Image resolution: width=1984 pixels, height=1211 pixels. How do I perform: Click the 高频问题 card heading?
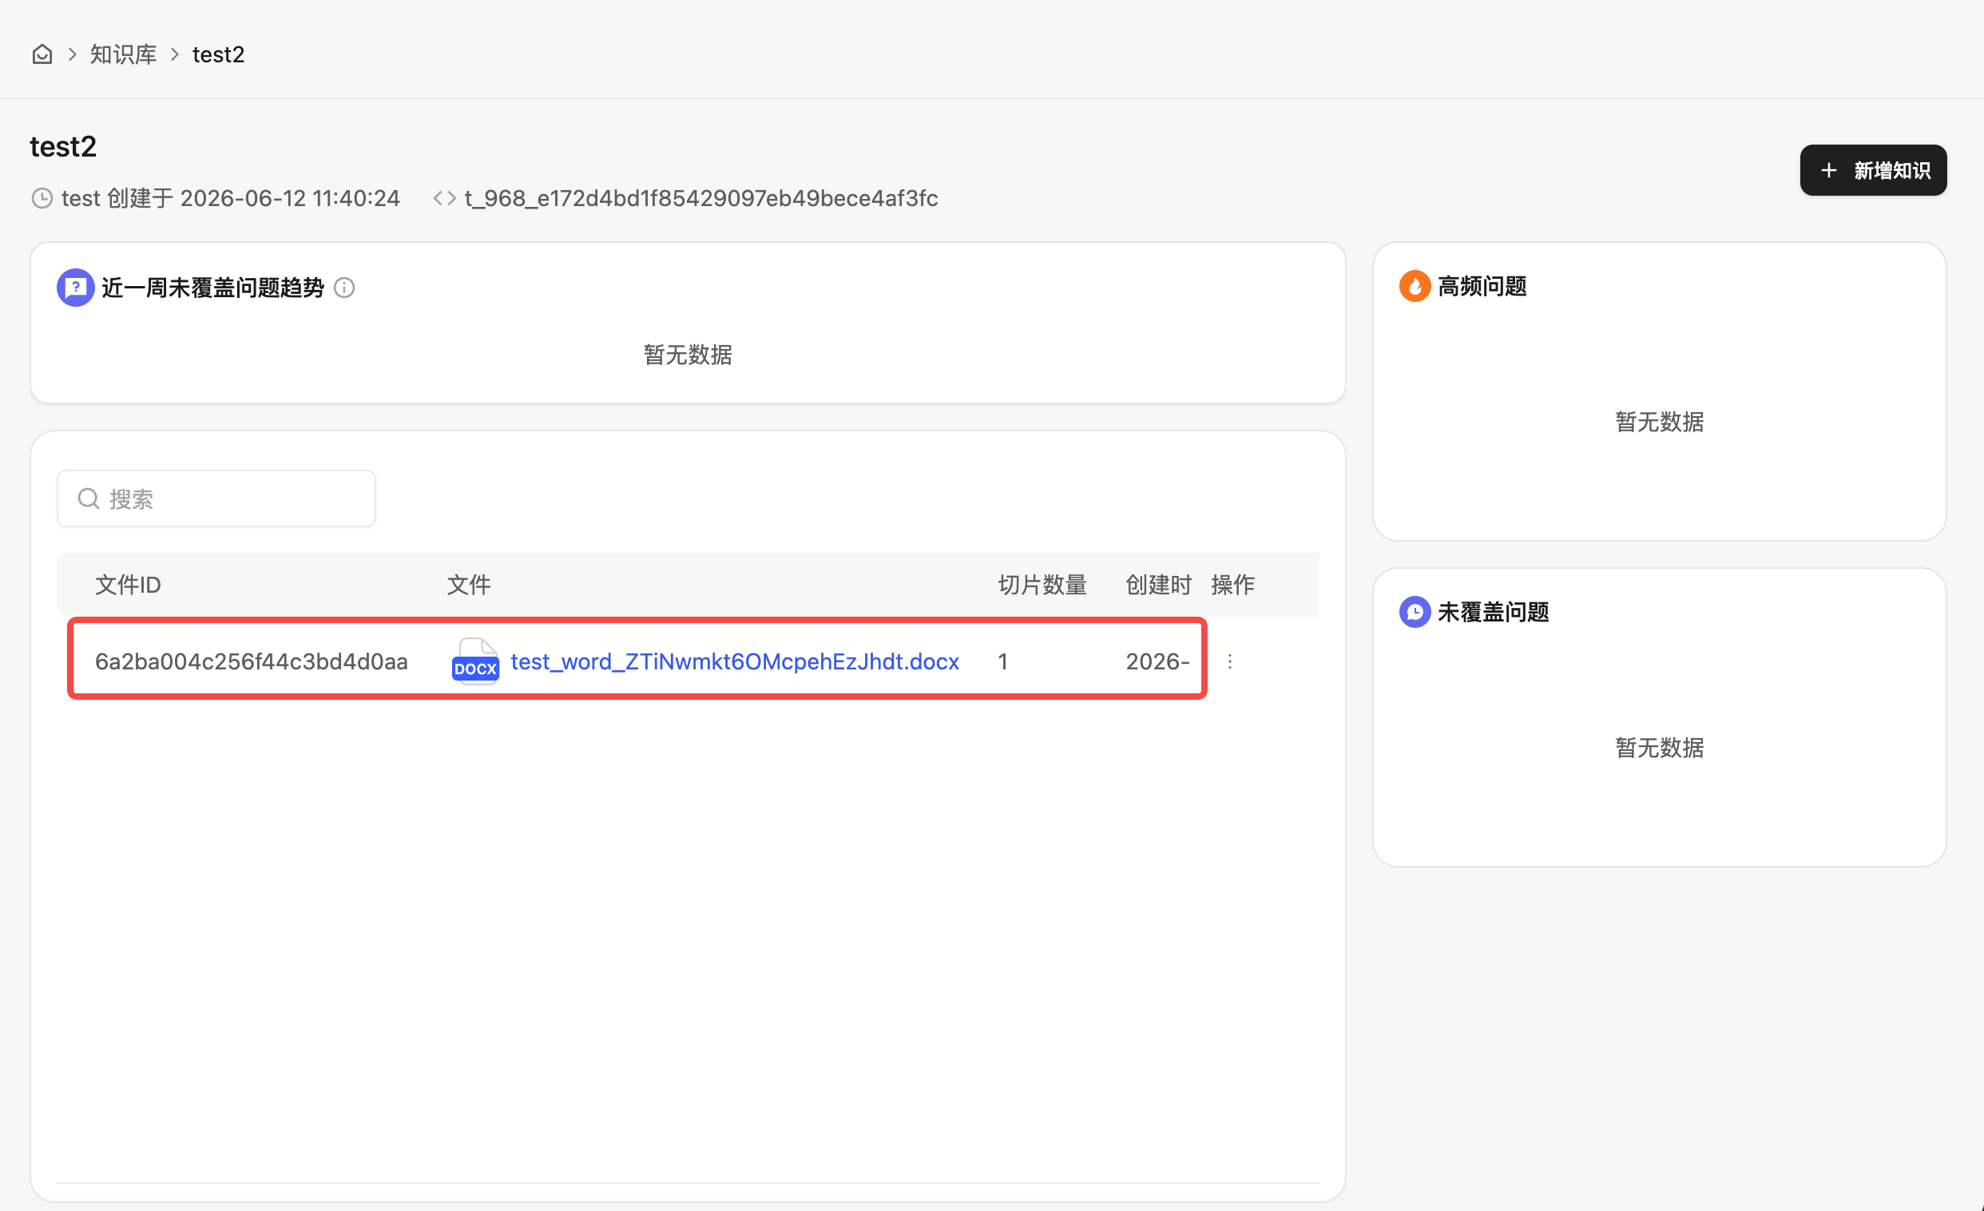click(1482, 286)
